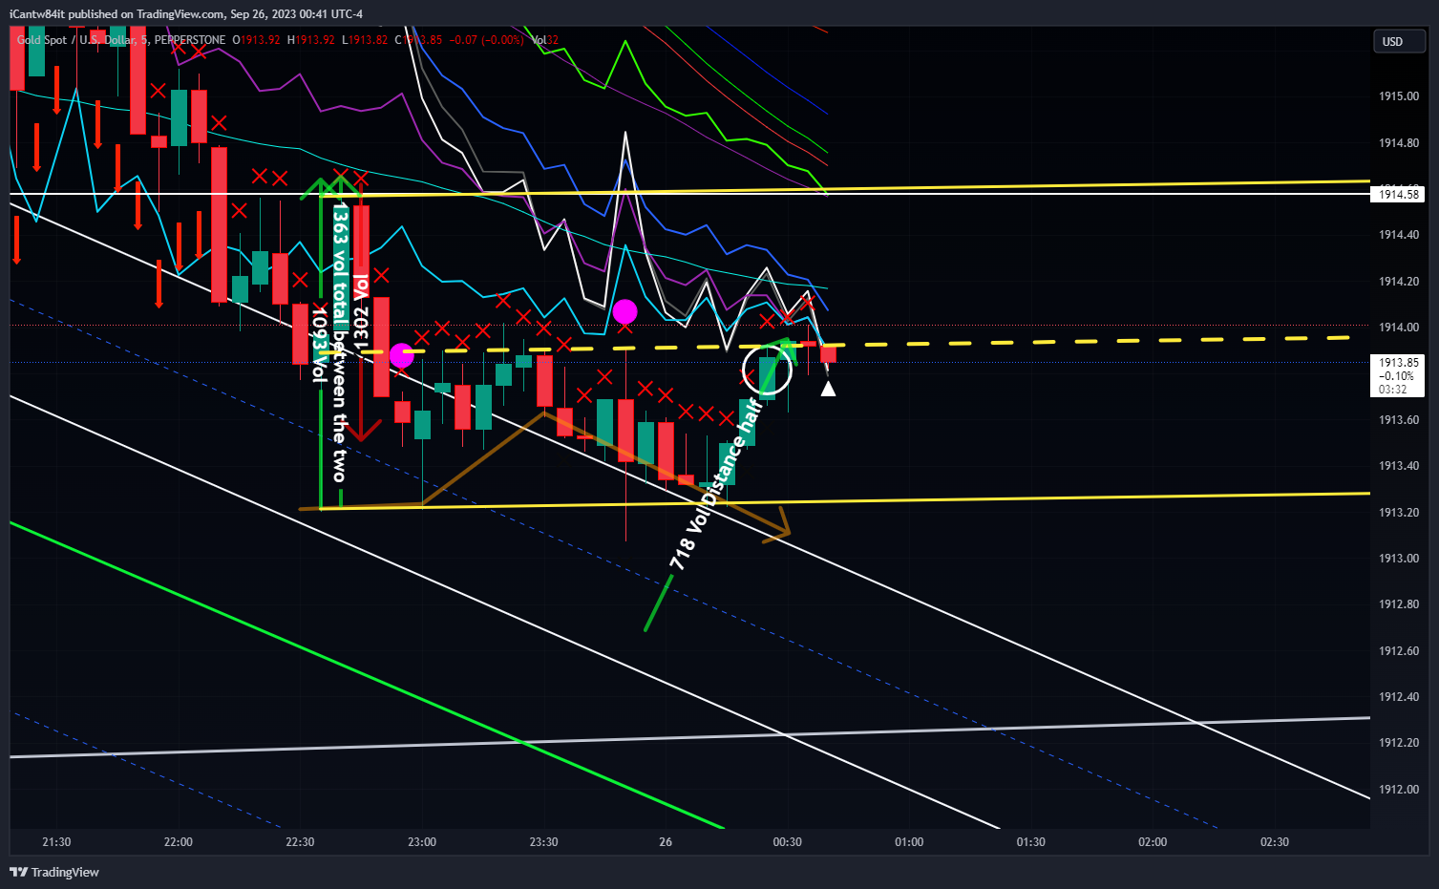Click the 1914.80 price axis label

(1398, 143)
